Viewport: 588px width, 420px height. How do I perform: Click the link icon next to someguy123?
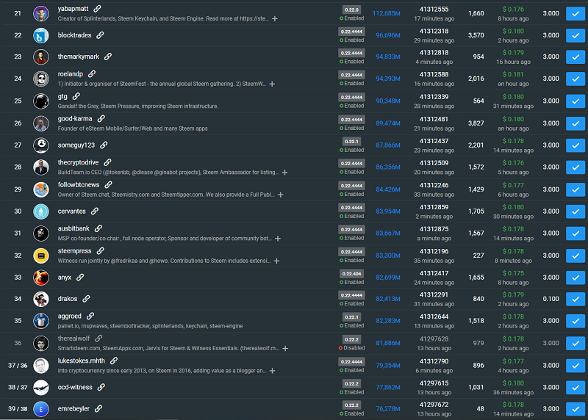point(101,145)
